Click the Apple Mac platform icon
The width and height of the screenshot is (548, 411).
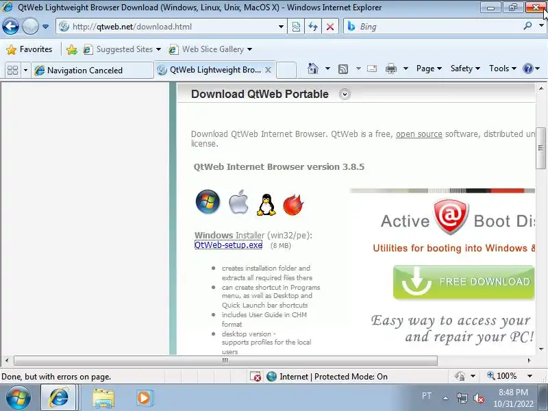tap(238, 201)
